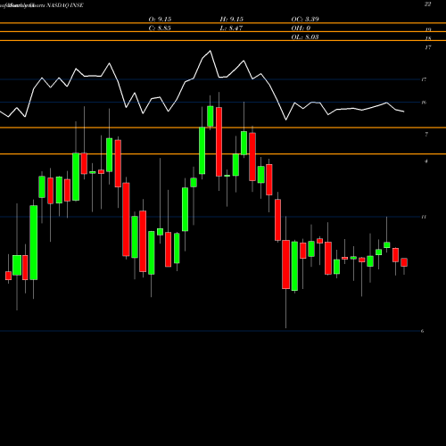The image size is (446, 446).
Task: Click the open price value O: 9.15
Action: coord(160,20)
